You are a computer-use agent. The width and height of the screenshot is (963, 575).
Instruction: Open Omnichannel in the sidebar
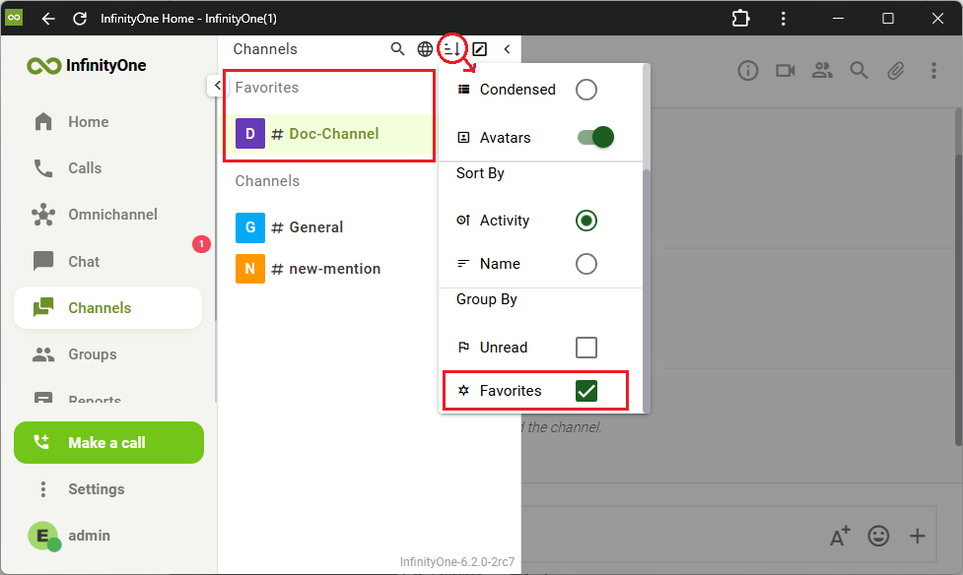108,215
